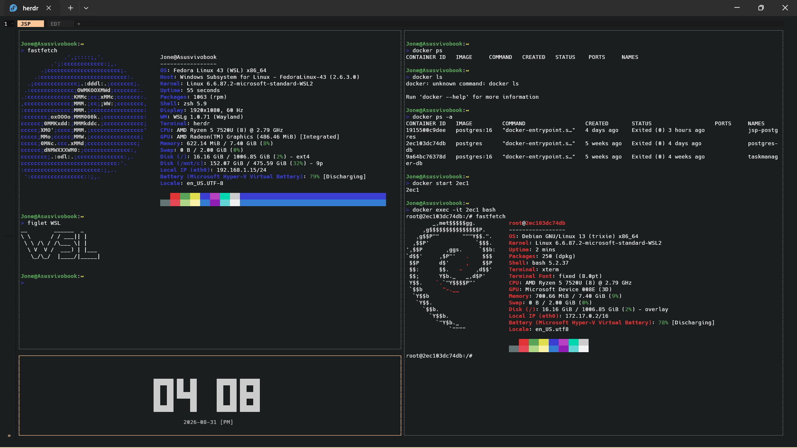Click 'Terminal: herdr' line
Viewport: 797px width, 448px height.
[x=185, y=124]
